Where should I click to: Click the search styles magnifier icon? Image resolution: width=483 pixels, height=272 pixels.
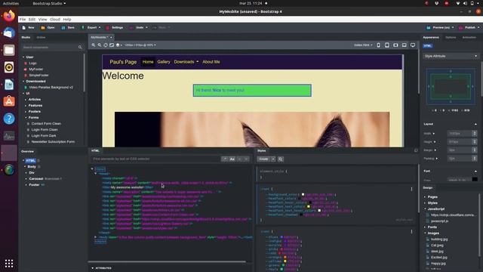pyautogui.click(x=281, y=159)
